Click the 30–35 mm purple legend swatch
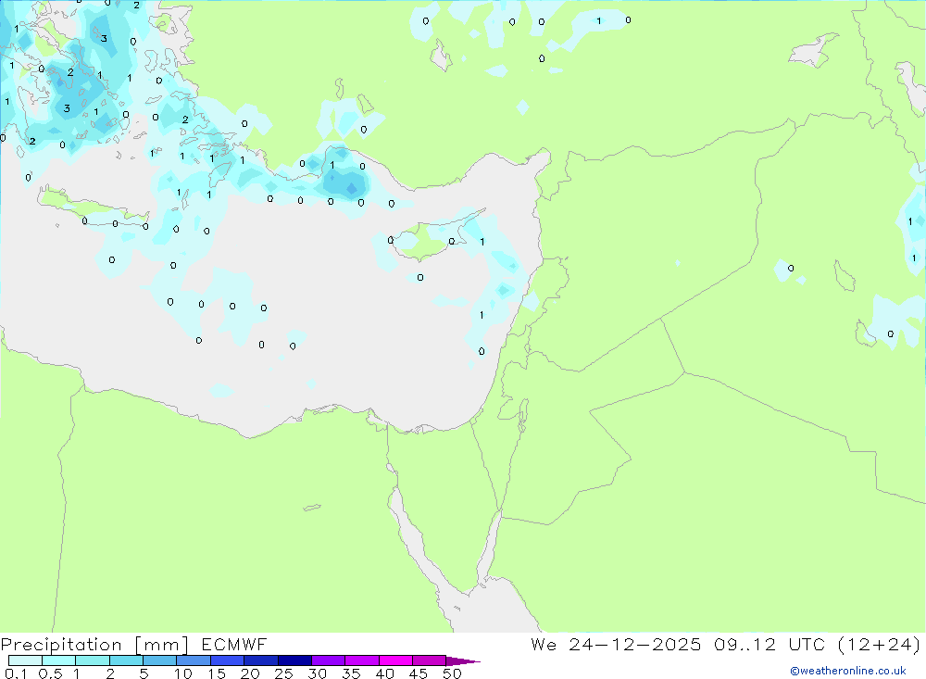This screenshot has height=679, width=926. point(329,660)
